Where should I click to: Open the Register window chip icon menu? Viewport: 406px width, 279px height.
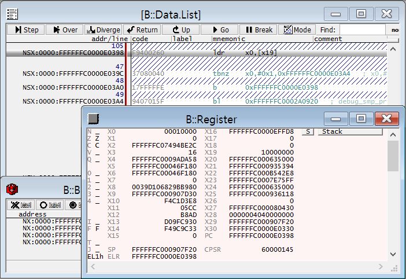93,119
